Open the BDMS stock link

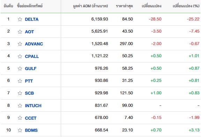click(31, 130)
